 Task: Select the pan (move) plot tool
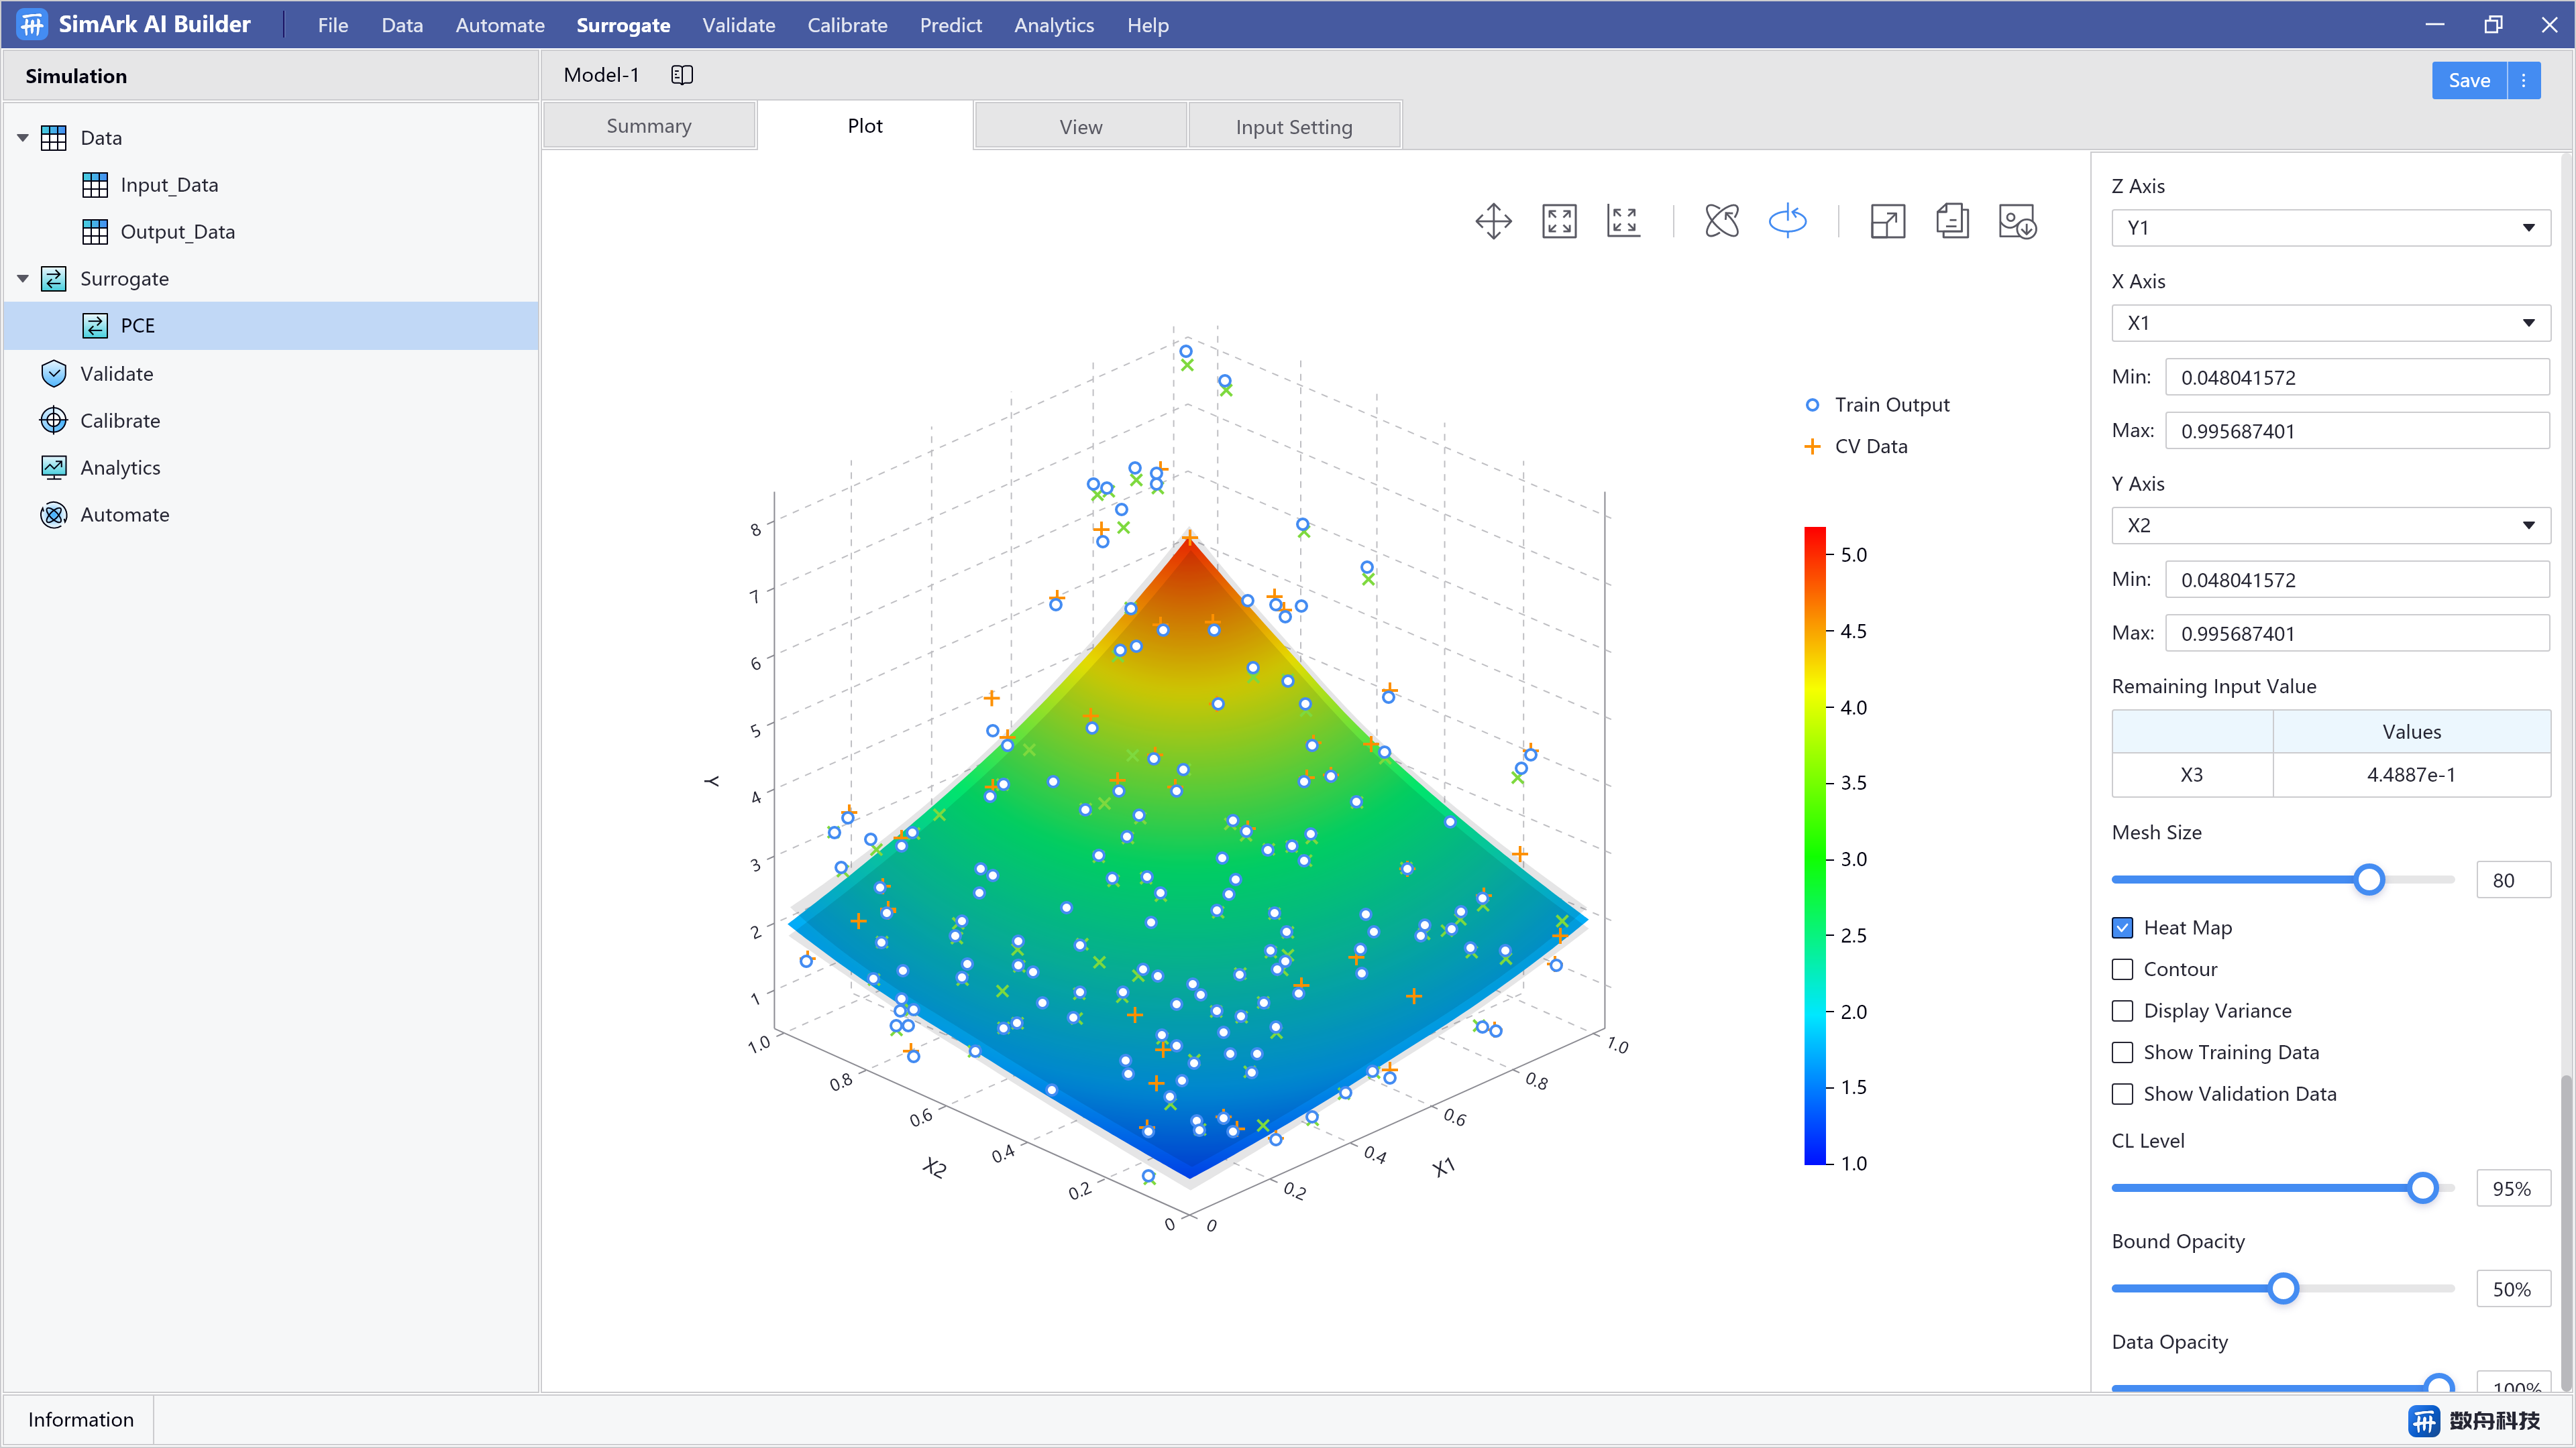tap(1493, 221)
